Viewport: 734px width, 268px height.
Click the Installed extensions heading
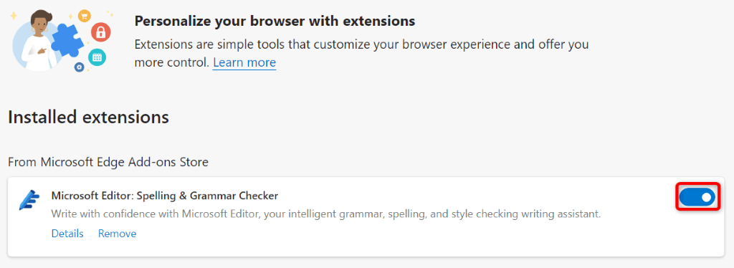click(x=88, y=117)
